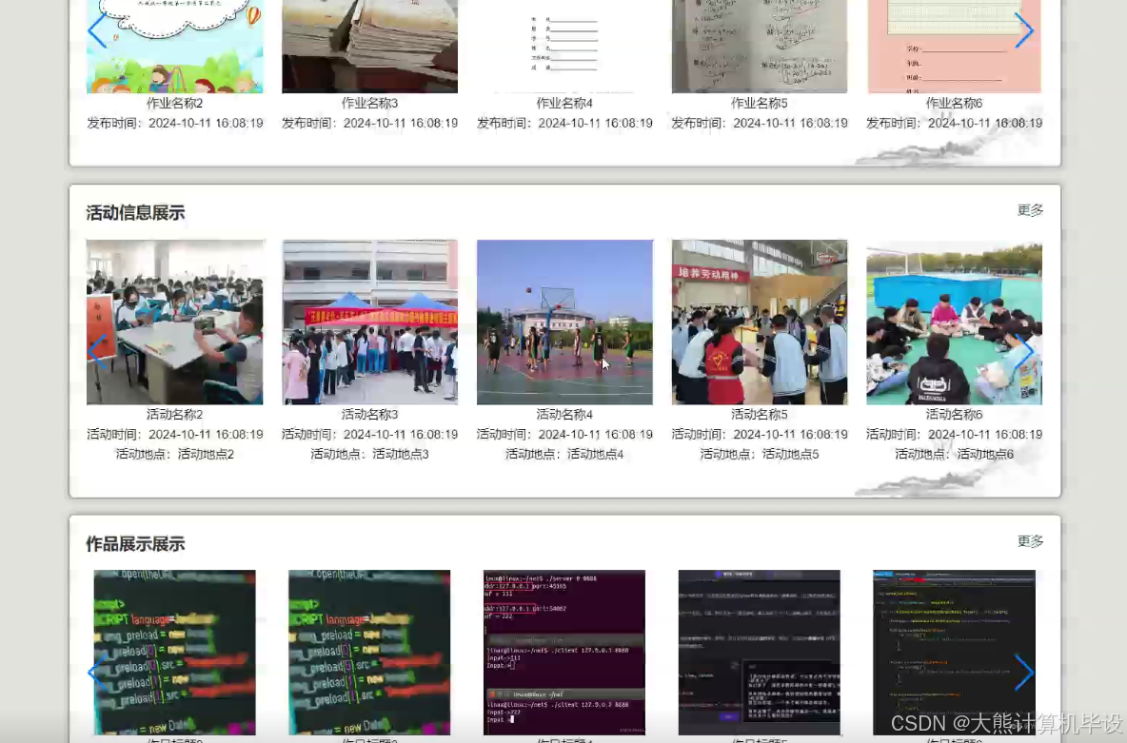This screenshot has width=1127, height=743.
Task: Open the first code screenshot work thumbnail
Action: 174,653
